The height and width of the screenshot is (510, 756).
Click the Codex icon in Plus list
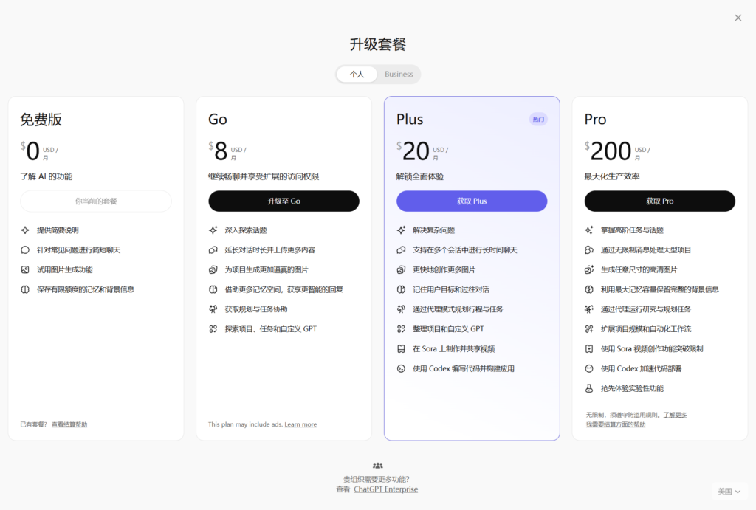401,368
